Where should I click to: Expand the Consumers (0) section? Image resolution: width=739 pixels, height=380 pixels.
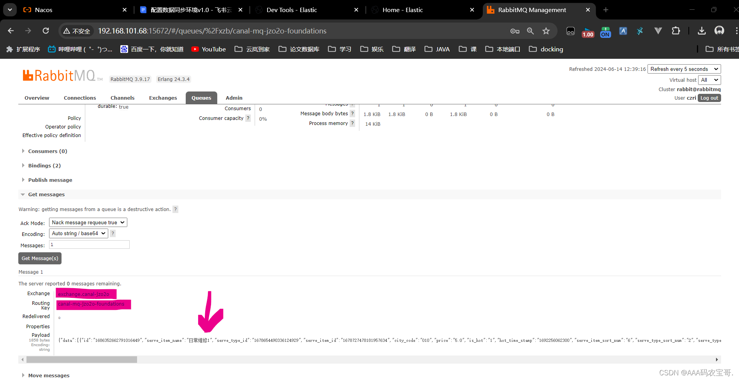coord(48,151)
